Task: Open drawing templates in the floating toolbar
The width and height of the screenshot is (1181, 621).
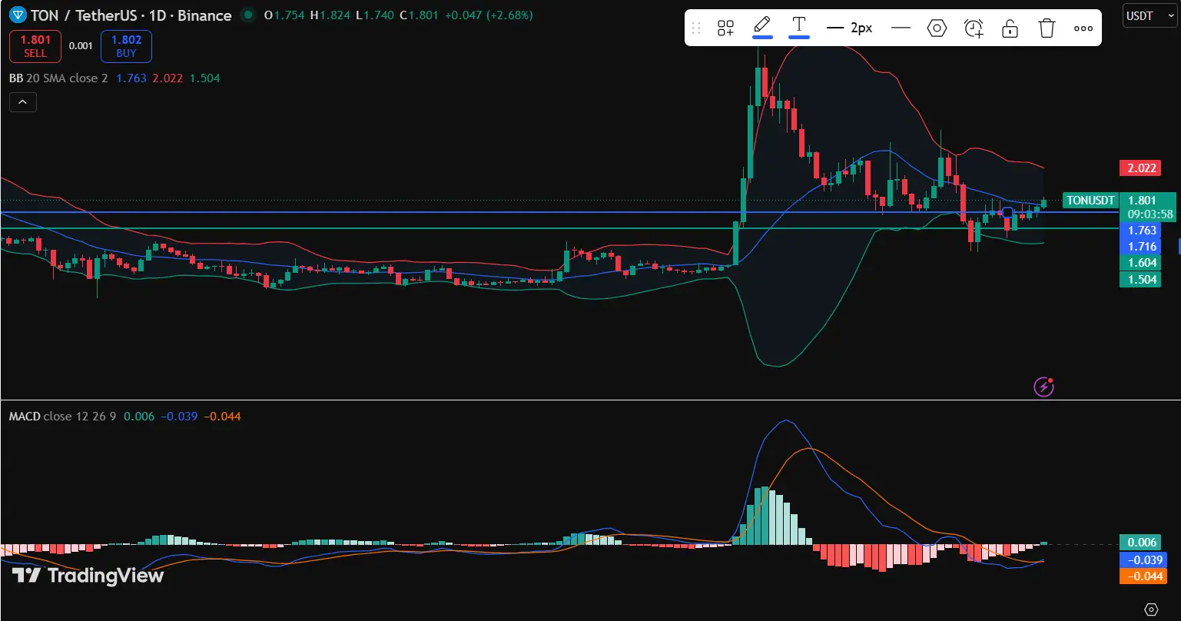Action: point(725,28)
